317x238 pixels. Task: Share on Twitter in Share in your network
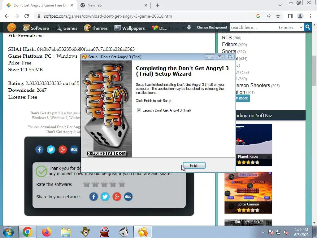pyautogui.click(x=105, y=196)
